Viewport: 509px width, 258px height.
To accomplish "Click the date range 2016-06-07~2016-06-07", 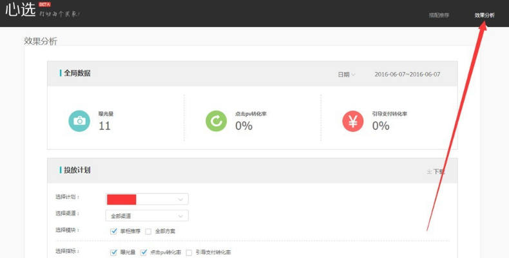I will coord(407,75).
